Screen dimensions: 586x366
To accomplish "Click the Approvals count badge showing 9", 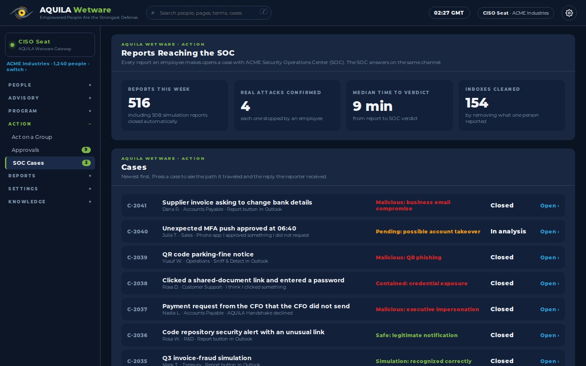I will tap(86, 150).
